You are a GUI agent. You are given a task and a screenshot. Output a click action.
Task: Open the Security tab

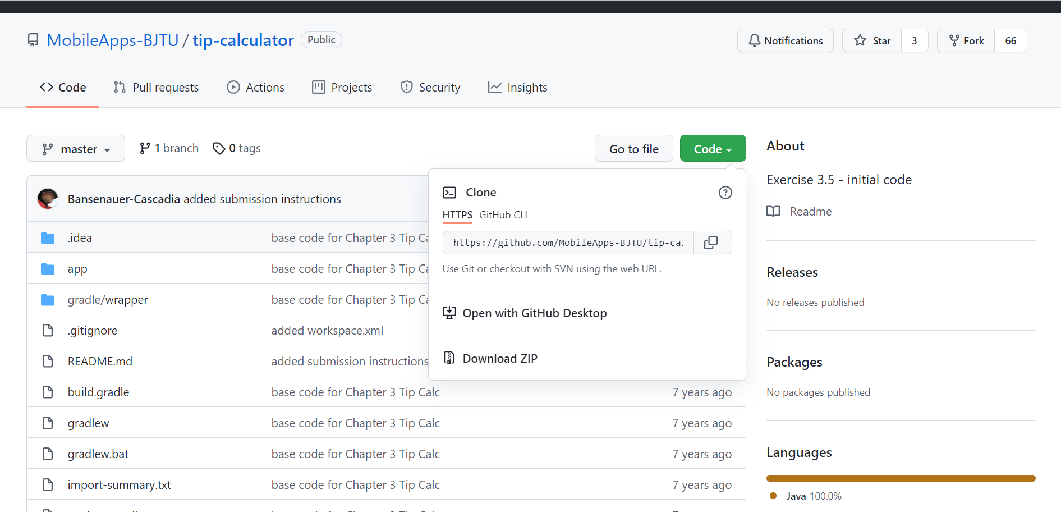point(430,88)
